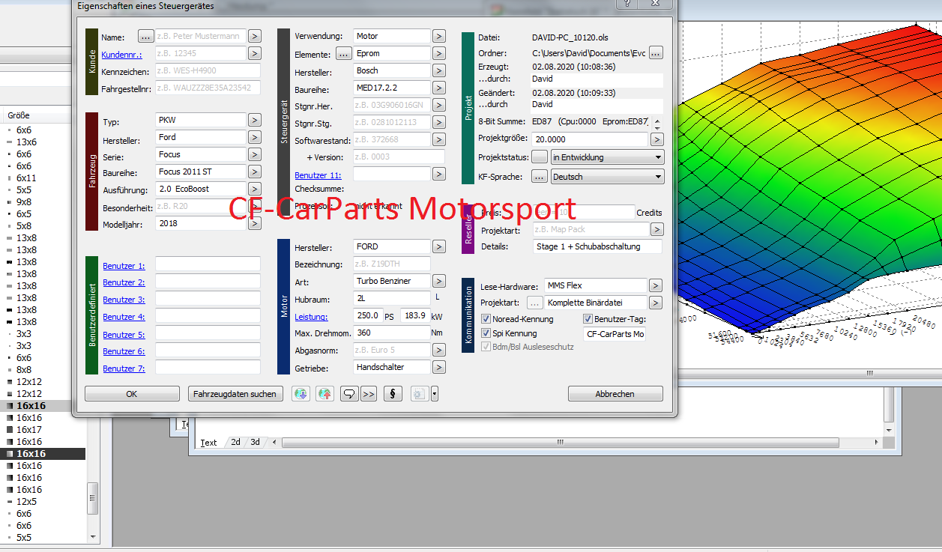Open the Benutzer 11 link

(318, 175)
